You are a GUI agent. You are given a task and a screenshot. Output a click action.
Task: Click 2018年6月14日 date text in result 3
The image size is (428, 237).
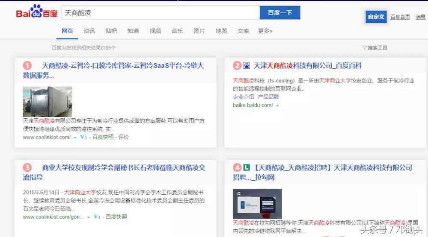pyautogui.click(x=41, y=192)
